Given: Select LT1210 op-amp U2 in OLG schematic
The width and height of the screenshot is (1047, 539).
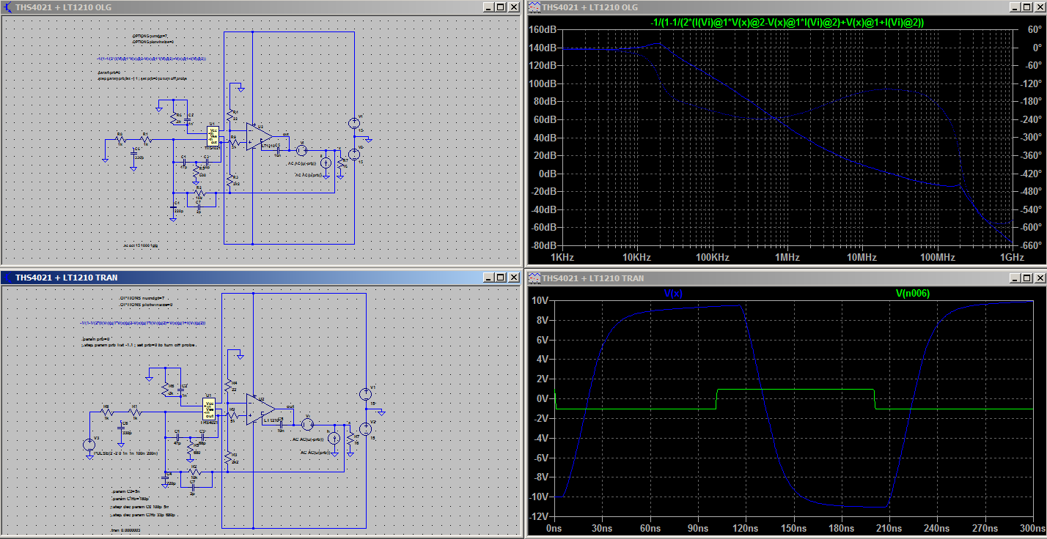Looking at the screenshot, I should tap(259, 137).
